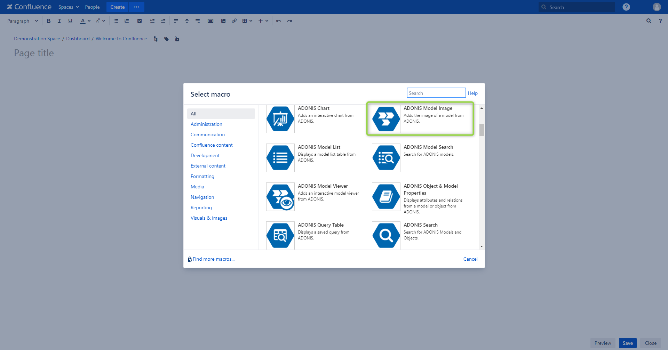This screenshot has height=350, width=668.
Task: Open the Spaces menu
Action: pyautogui.click(x=69, y=7)
